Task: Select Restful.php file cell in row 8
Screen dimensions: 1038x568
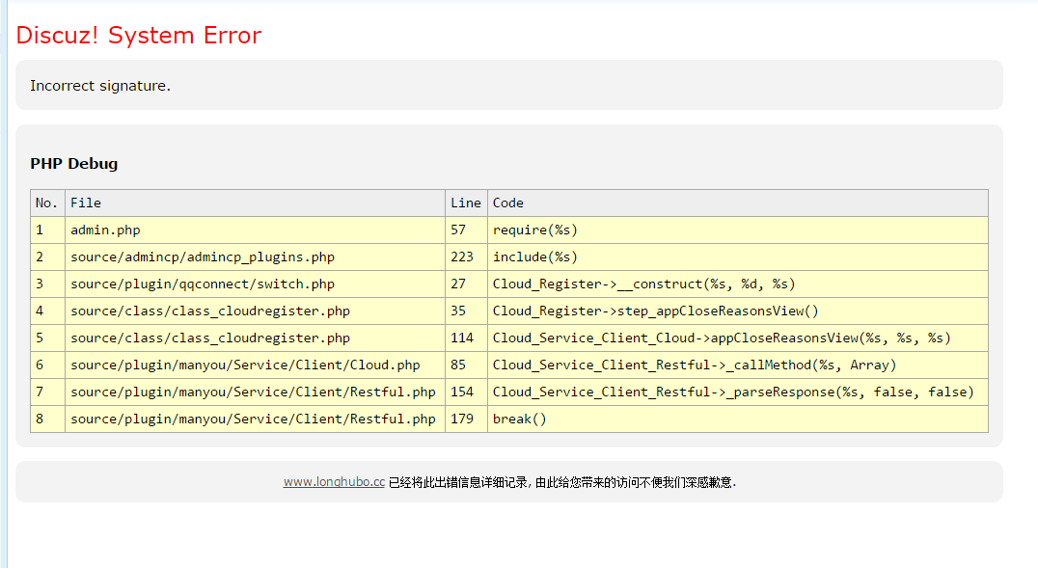Action: click(255, 419)
